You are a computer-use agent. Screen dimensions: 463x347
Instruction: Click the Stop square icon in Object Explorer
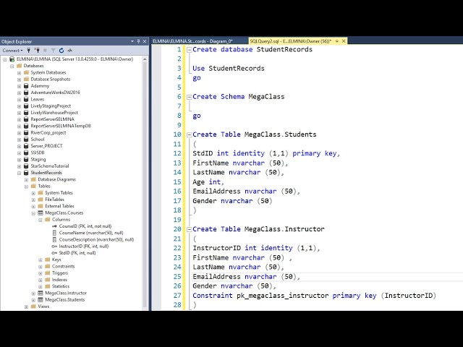pyautogui.click(x=45, y=51)
